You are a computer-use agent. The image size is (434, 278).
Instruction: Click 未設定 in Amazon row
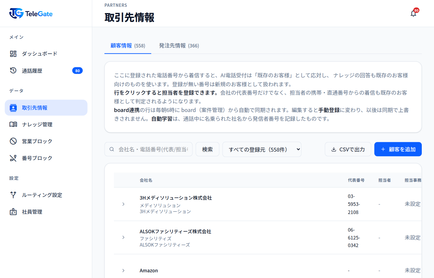click(413, 270)
